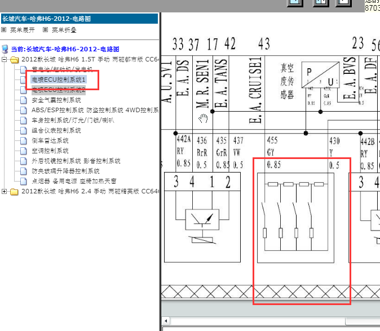Click page icon beside 点烟器 备用电源

point(24,181)
